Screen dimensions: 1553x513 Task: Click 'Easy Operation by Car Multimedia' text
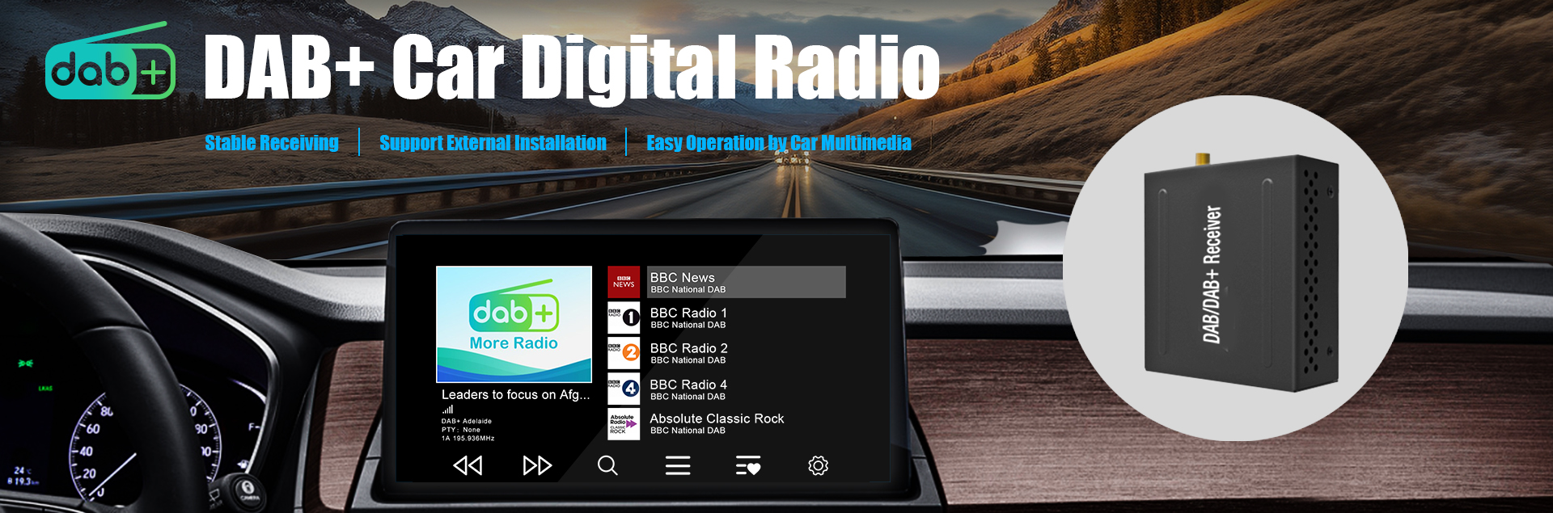point(779,143)
